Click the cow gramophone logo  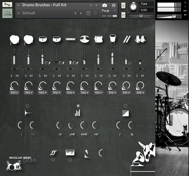(x=143, y=154)
